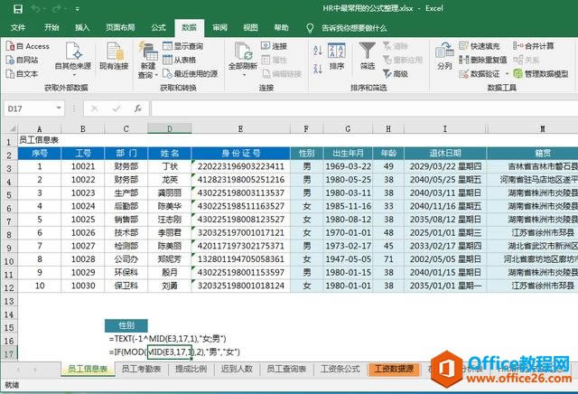Expand the Quick Access Toolbar customize arrow
The image size is (578, 394).
(x=78, y=9)
